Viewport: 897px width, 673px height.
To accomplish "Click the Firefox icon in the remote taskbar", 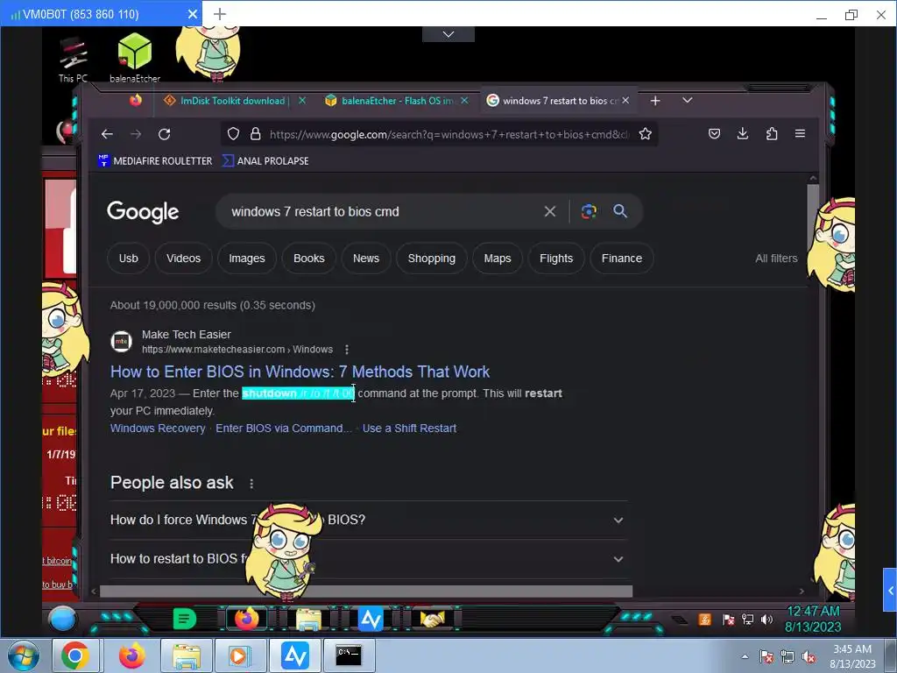I will pyautogui.click(x=246, y=619).
